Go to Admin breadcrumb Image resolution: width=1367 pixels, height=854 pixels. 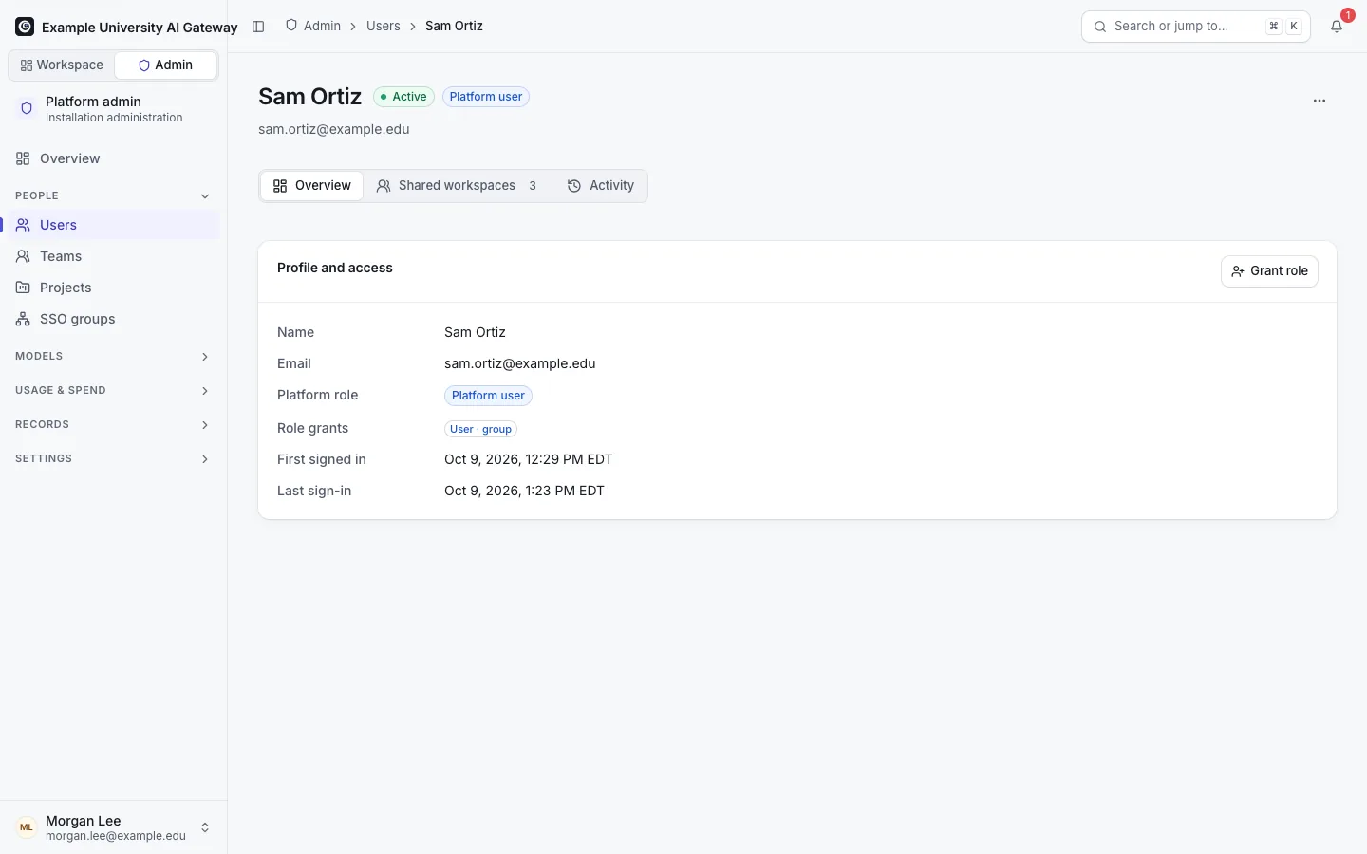[313, 27]
